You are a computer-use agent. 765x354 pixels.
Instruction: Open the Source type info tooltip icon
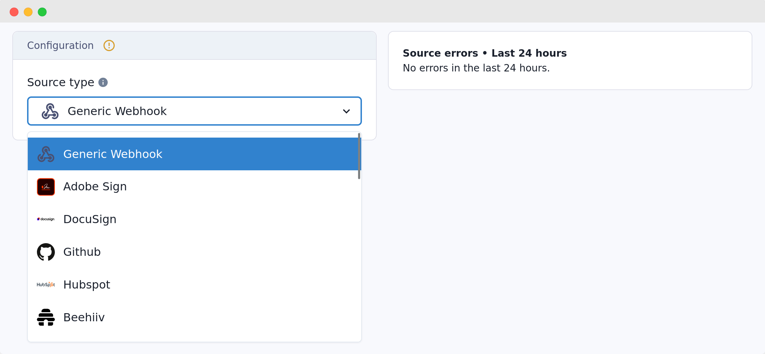coord(103,82)
